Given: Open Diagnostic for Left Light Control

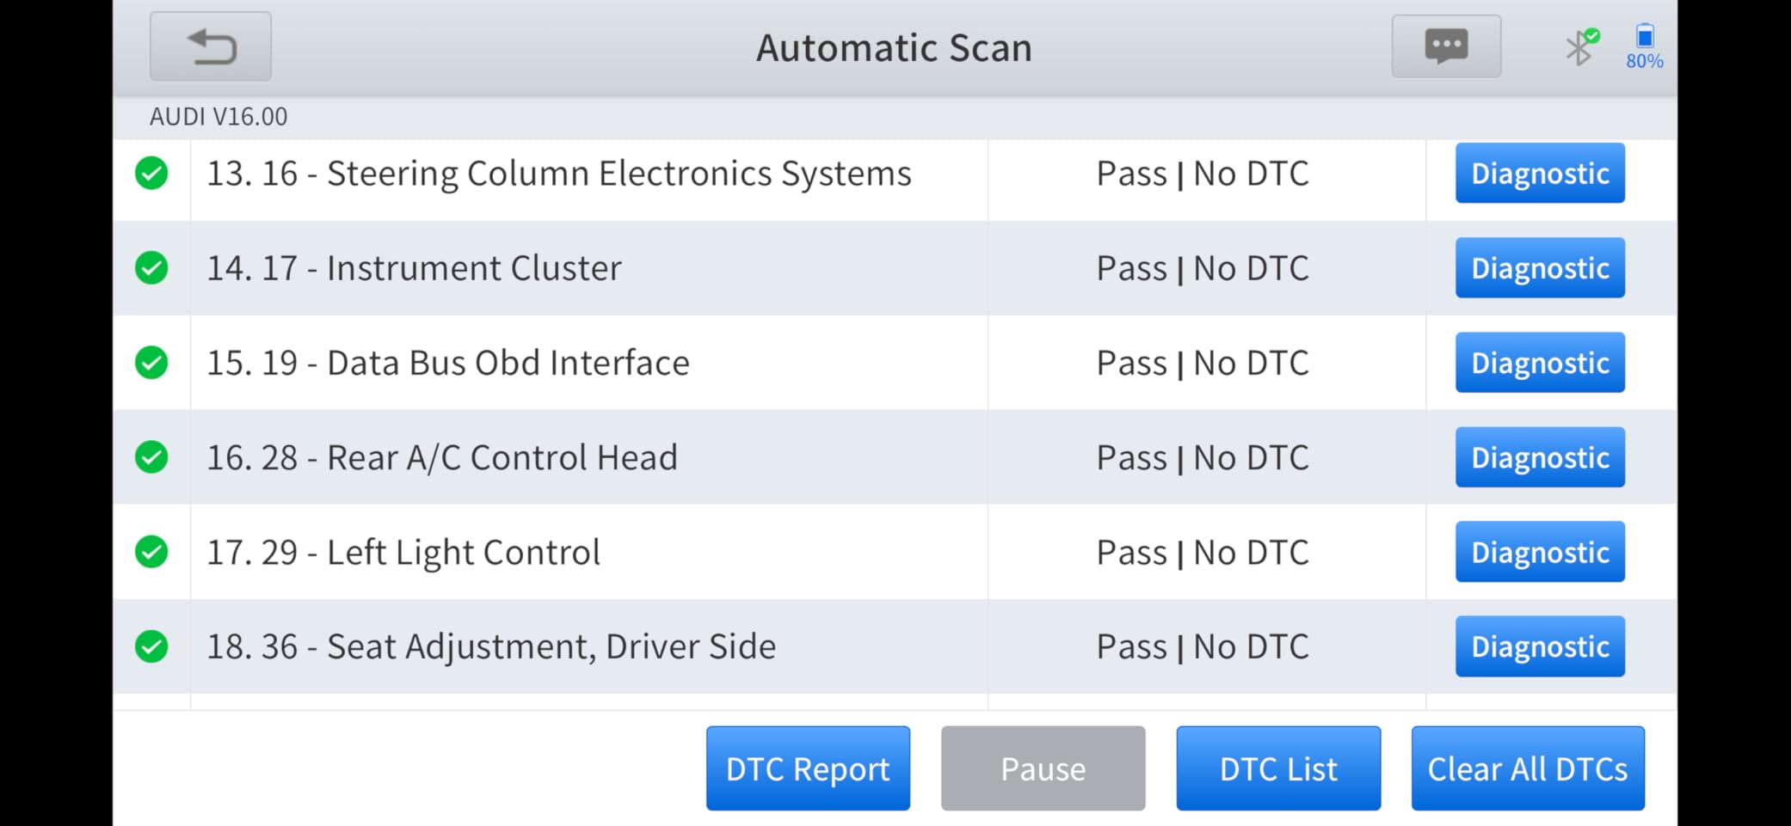Looking at the screenshot, I should [x=1540, y=551].
